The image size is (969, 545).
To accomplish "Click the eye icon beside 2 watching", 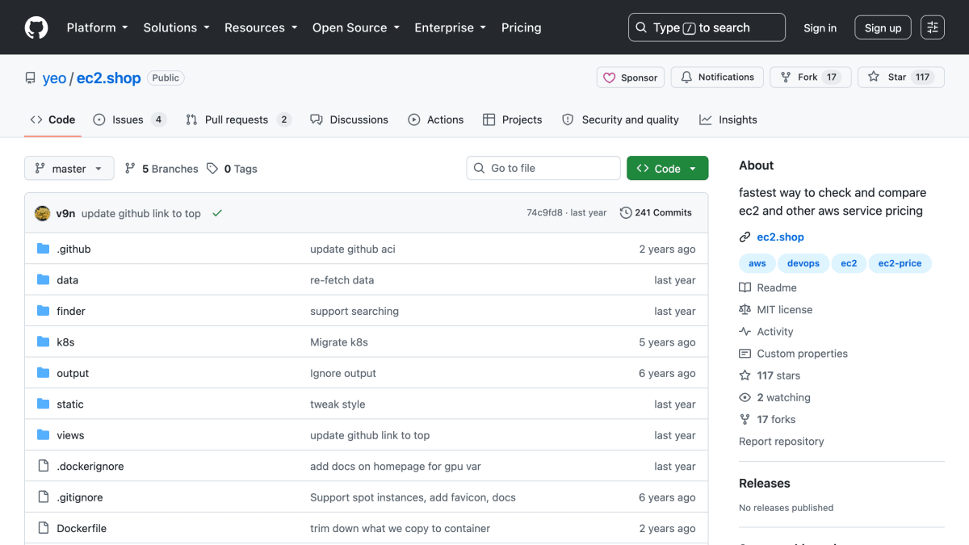I will pyautogui.click(x=745, y=397).
